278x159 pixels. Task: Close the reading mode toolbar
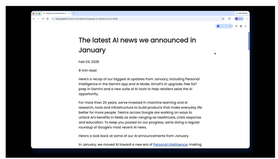(x=245, y=26)
